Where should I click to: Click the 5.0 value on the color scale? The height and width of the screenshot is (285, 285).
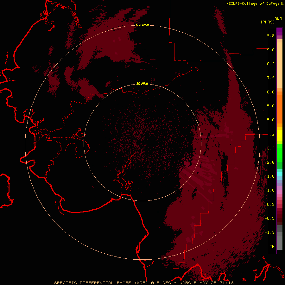click(x=271, y=120)
